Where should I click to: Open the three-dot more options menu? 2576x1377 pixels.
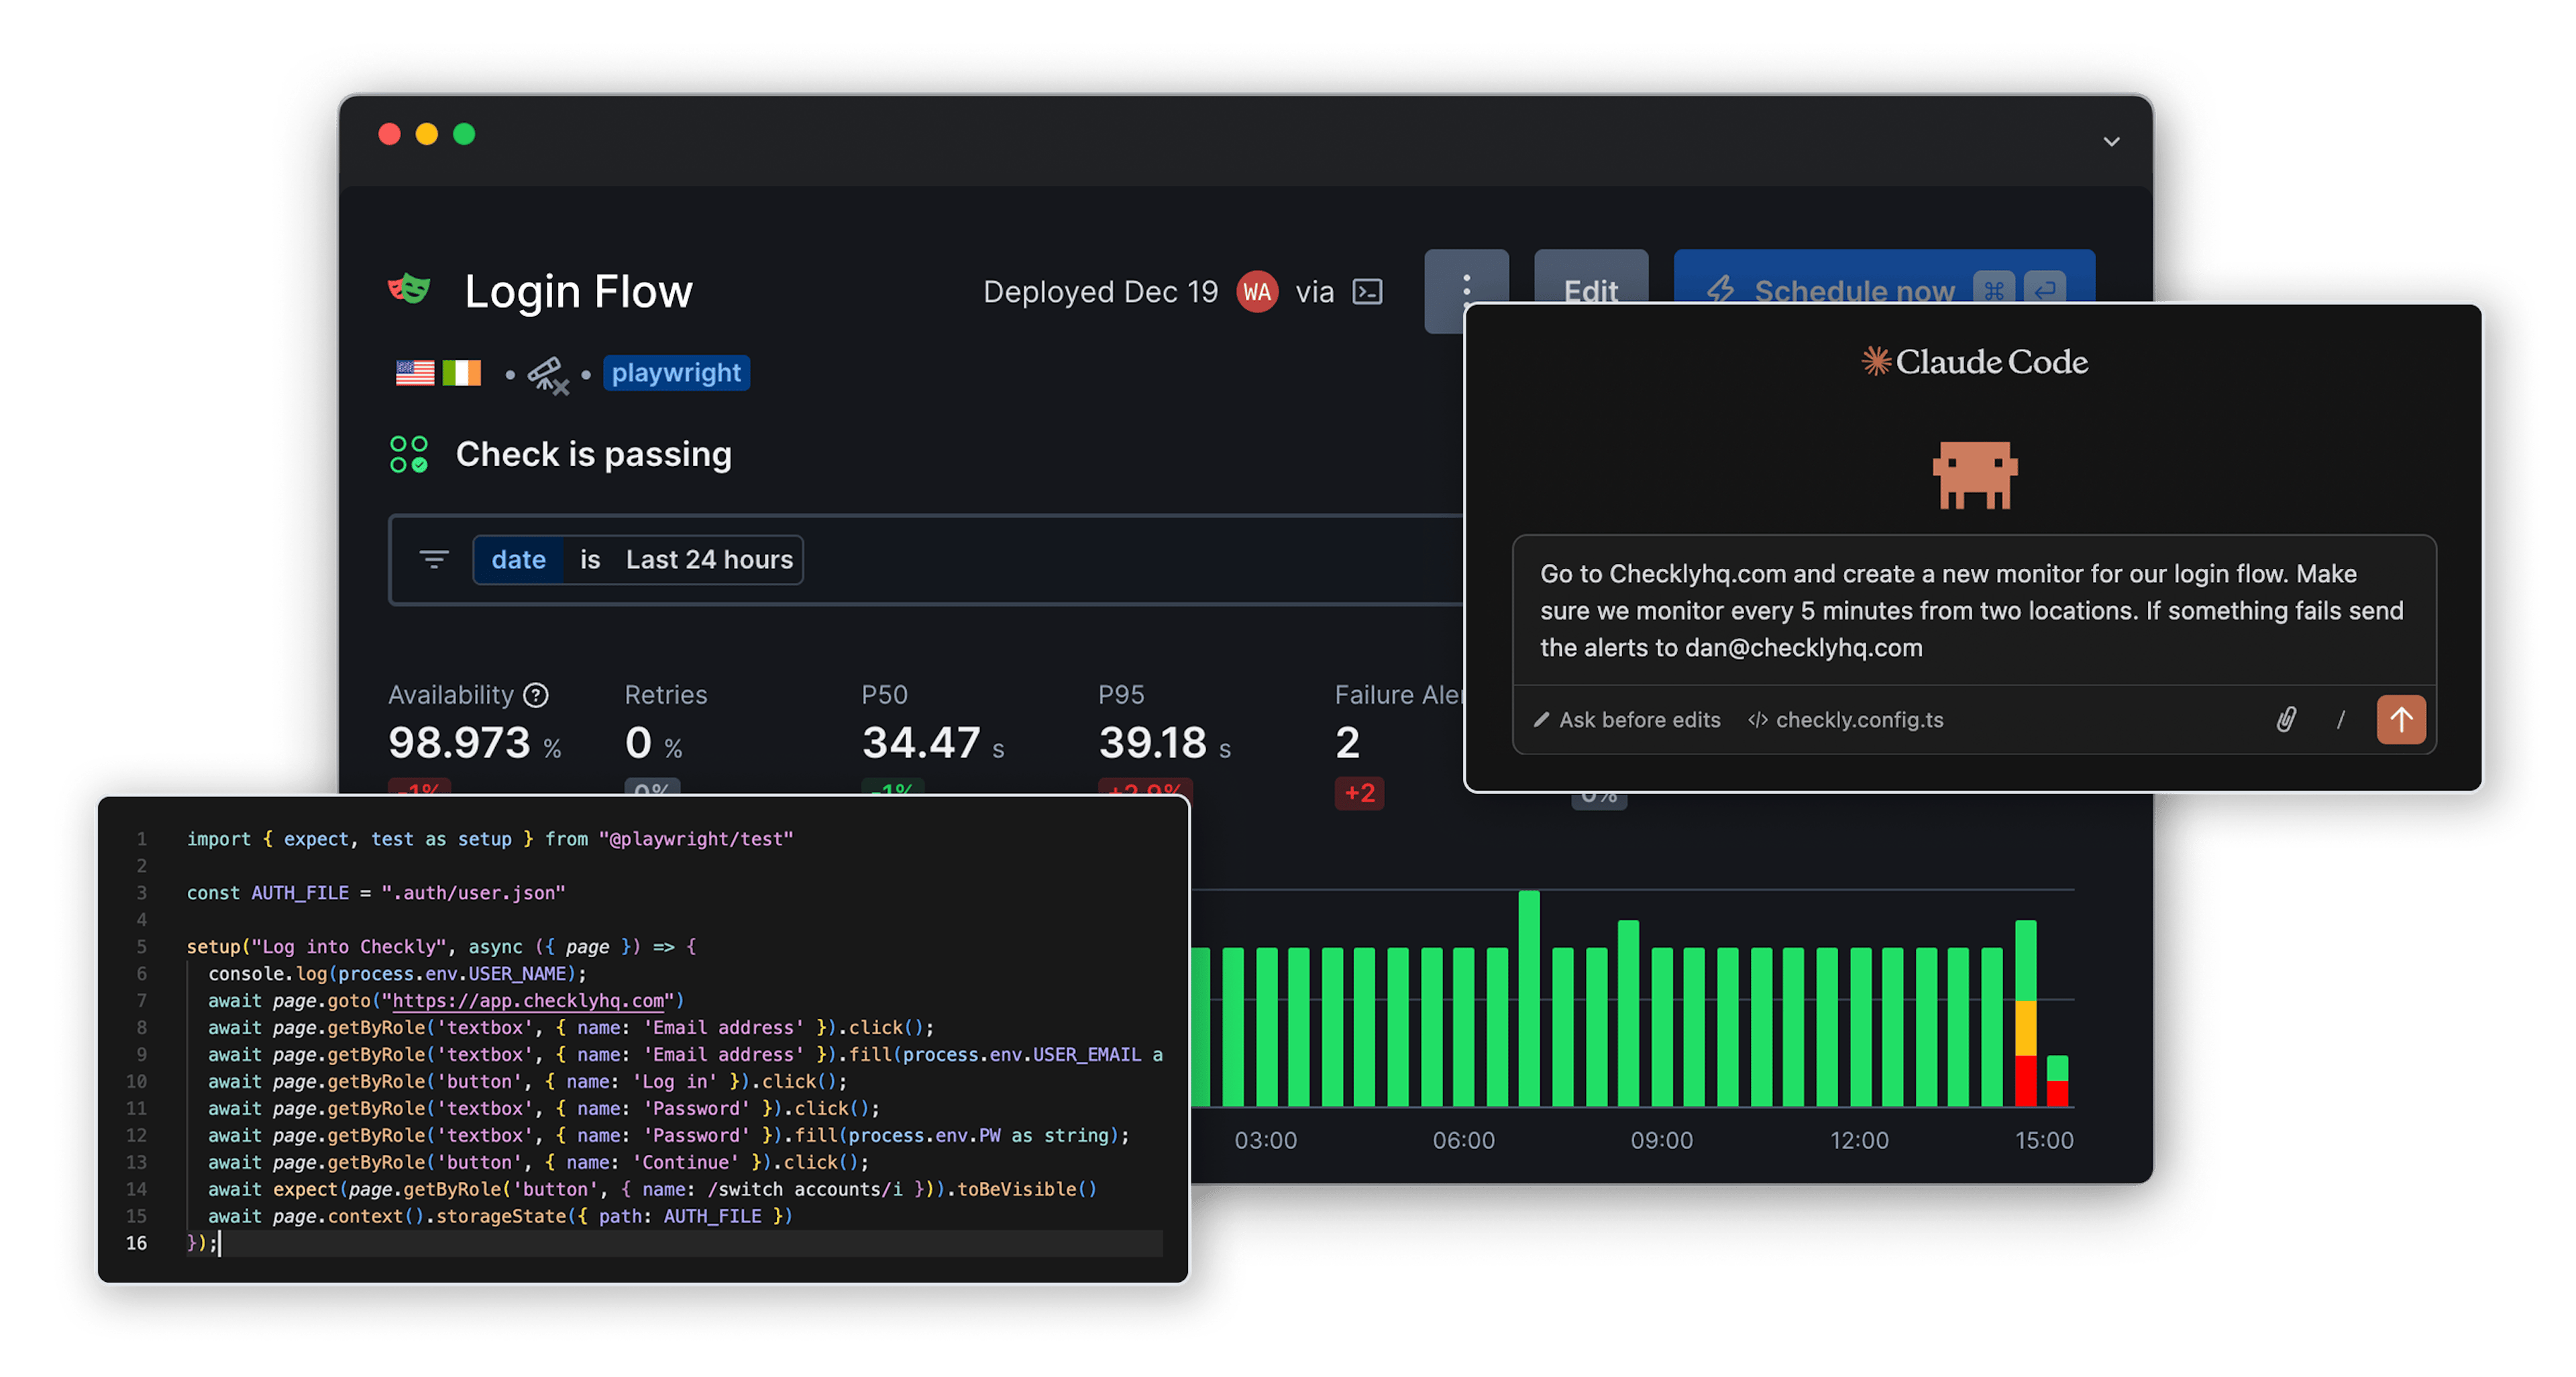tap(1466, 284)
